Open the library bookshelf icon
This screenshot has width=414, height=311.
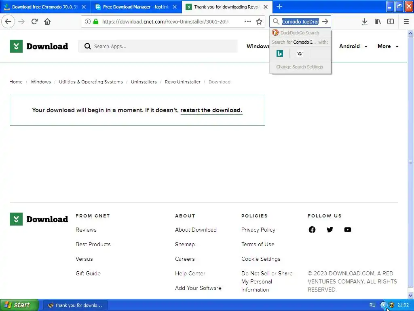(378, 21)
